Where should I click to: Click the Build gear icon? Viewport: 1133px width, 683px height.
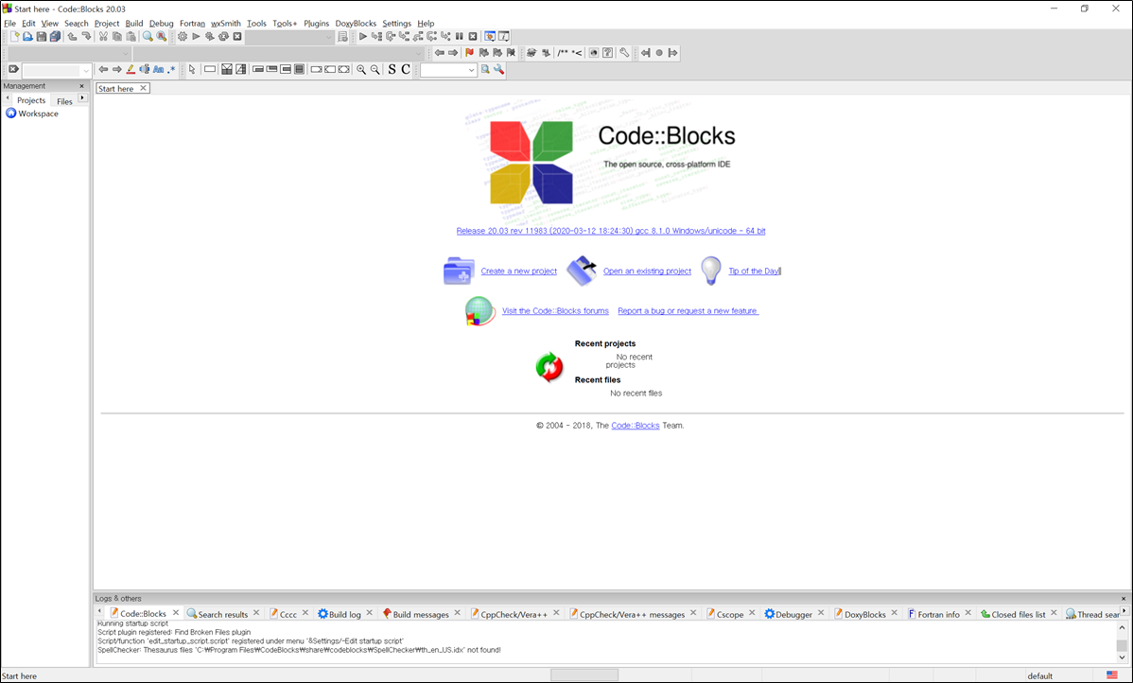183,36
